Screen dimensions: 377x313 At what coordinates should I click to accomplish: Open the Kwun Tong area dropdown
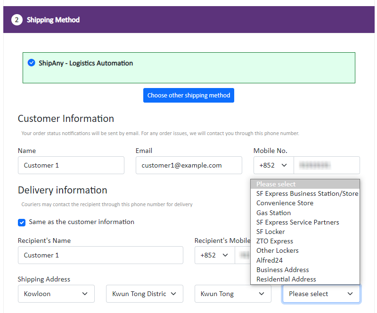click(x=233, y=294)
